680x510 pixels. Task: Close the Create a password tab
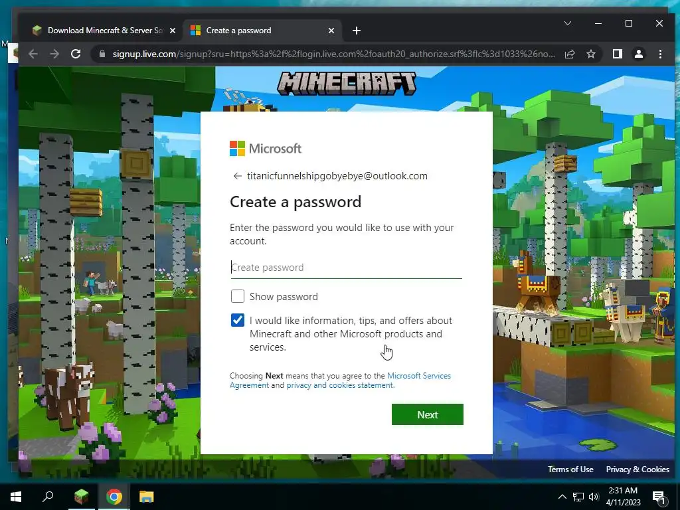[x=331, y=31]
